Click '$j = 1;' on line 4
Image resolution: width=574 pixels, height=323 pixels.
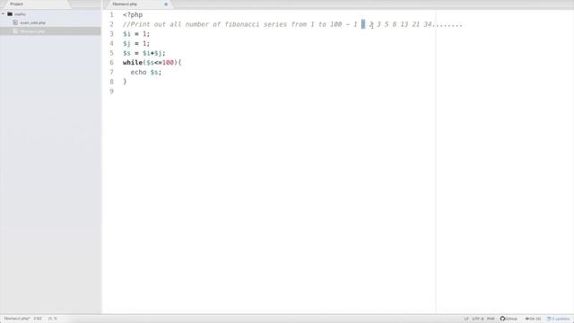[136, 44]
